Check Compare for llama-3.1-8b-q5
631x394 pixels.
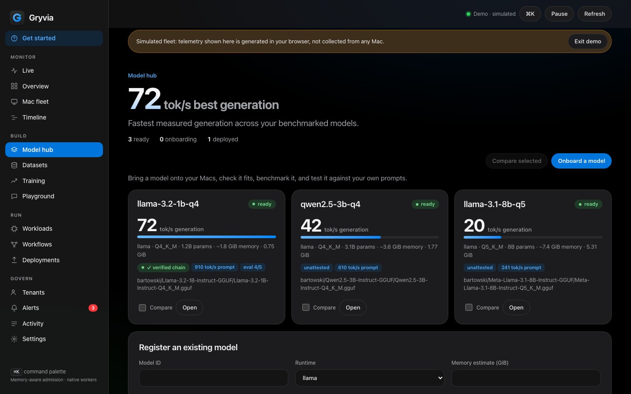[x=469, y=308]
